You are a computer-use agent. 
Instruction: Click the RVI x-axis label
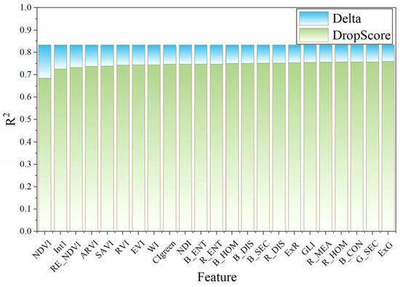(122, 247)
